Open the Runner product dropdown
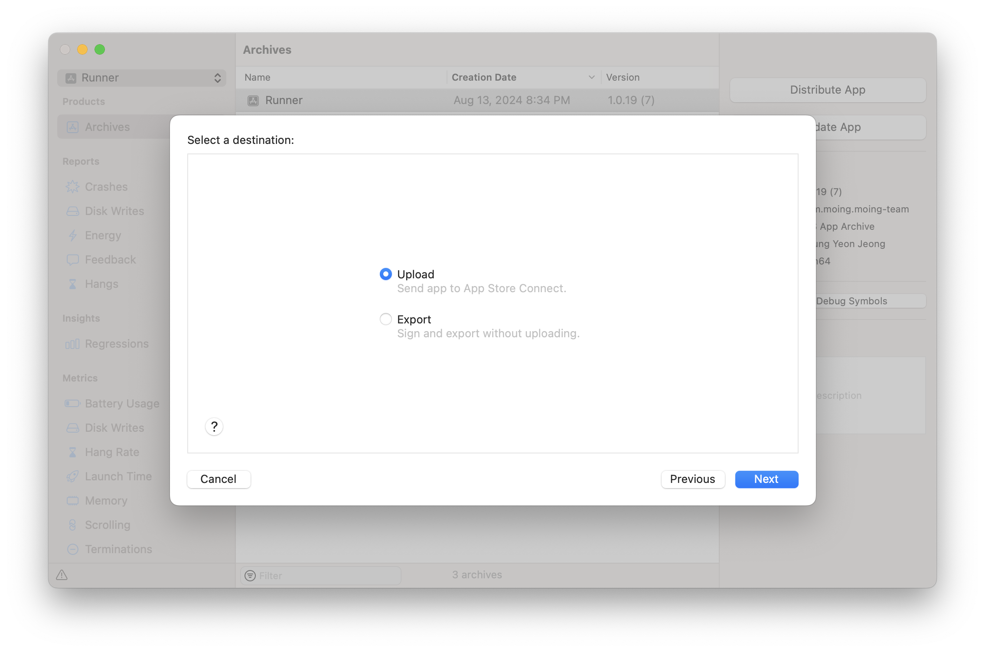The image size is (985, 652). (x=142, y=78)
